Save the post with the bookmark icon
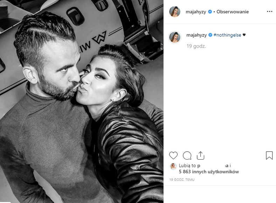 click(x=269, y=155)
